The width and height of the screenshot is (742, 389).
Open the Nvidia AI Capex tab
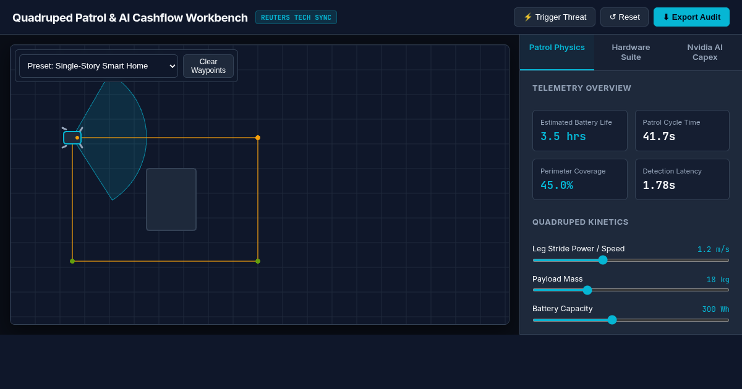tap(705, 52)
